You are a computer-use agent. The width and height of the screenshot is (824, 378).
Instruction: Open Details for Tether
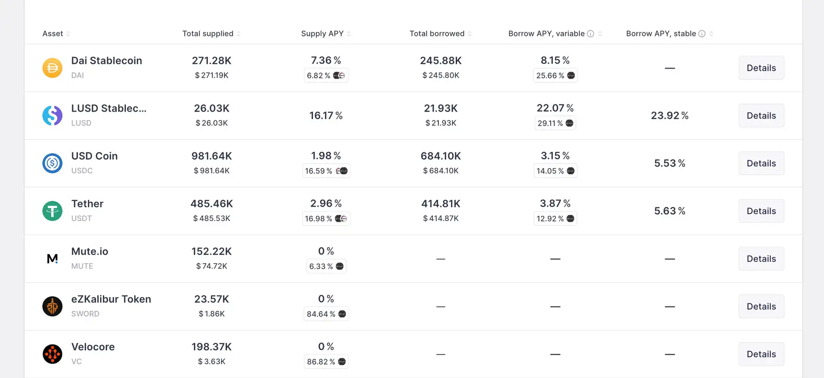tap(761, 211)
